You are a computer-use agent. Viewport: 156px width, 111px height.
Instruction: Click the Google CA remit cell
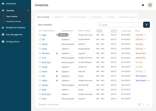click(x=82, y=67)
